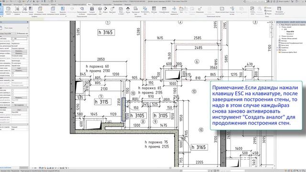
Task: Collapse the Extents properties section
Action: (28, 87)
